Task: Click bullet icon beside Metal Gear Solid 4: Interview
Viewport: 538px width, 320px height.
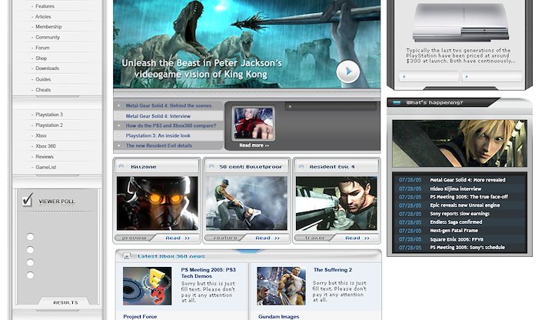Action: tap(119, 116)
